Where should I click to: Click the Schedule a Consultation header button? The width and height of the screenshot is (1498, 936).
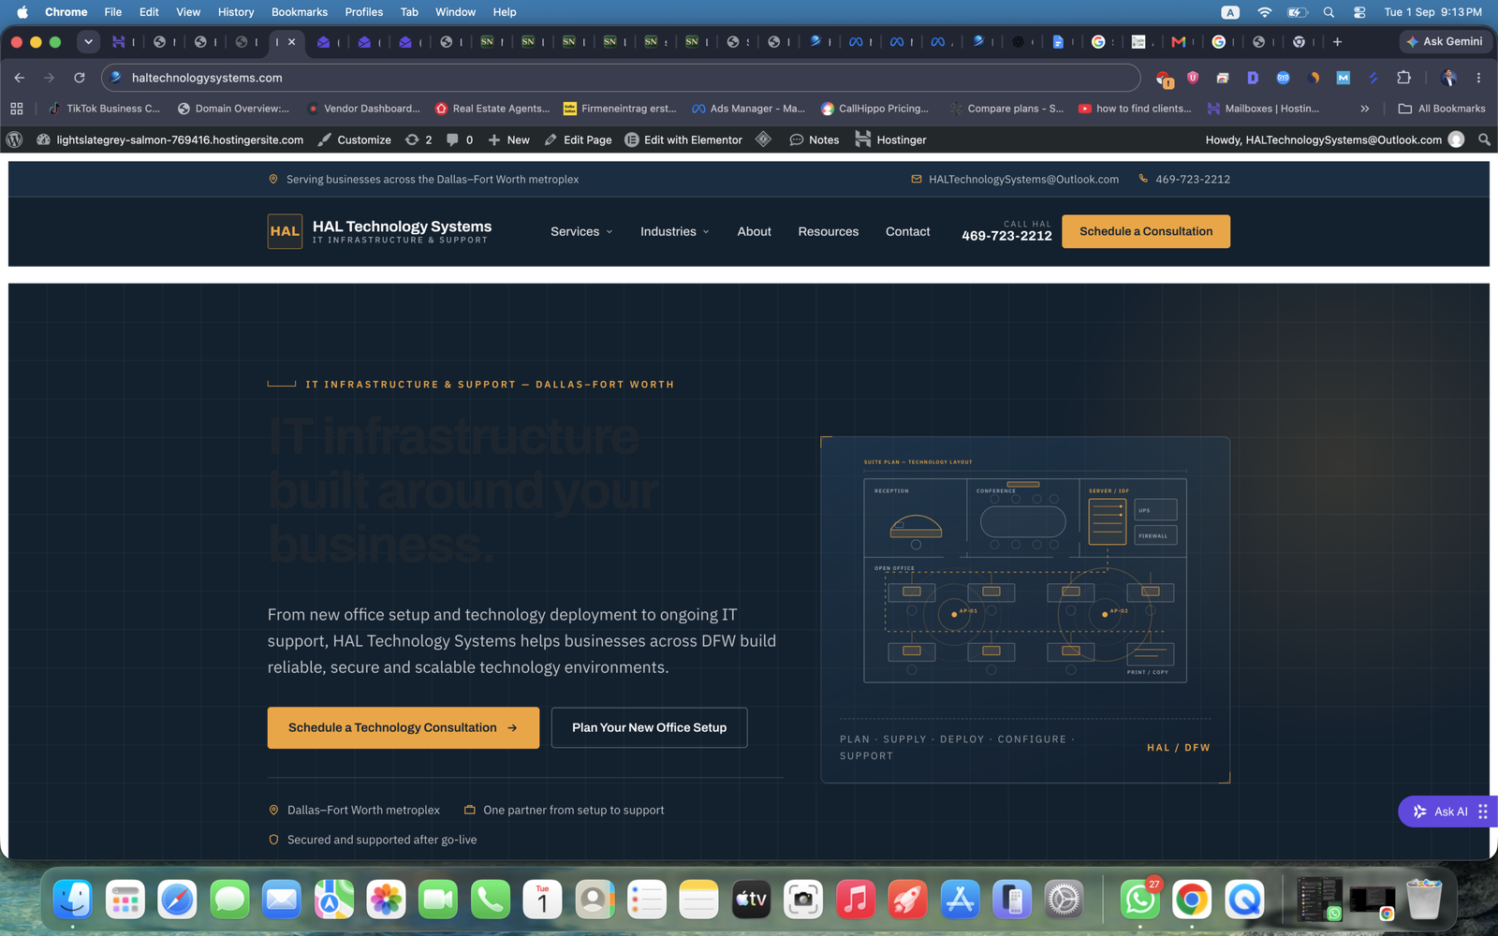[x=1146, y=231]
